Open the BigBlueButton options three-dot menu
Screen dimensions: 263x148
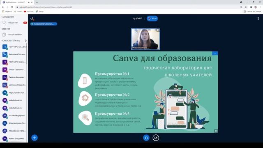point(258,18)
